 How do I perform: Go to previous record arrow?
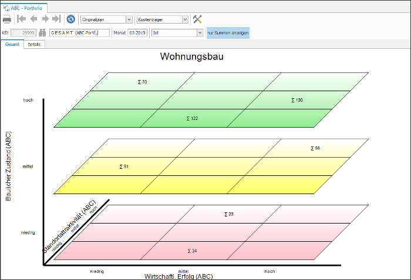tap(33, 19)
